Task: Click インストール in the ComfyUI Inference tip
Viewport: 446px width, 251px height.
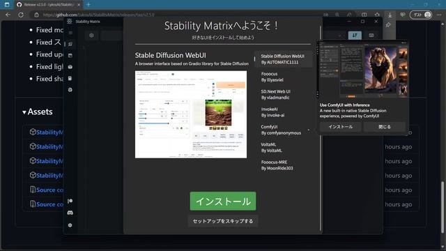Action: [341, 127]
